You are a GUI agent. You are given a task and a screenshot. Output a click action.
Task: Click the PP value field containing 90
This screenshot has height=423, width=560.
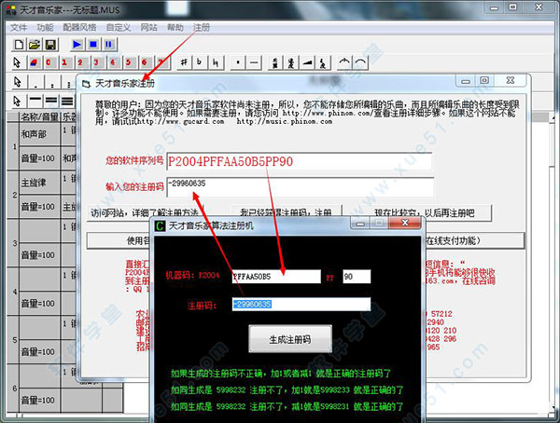[357, 277]
